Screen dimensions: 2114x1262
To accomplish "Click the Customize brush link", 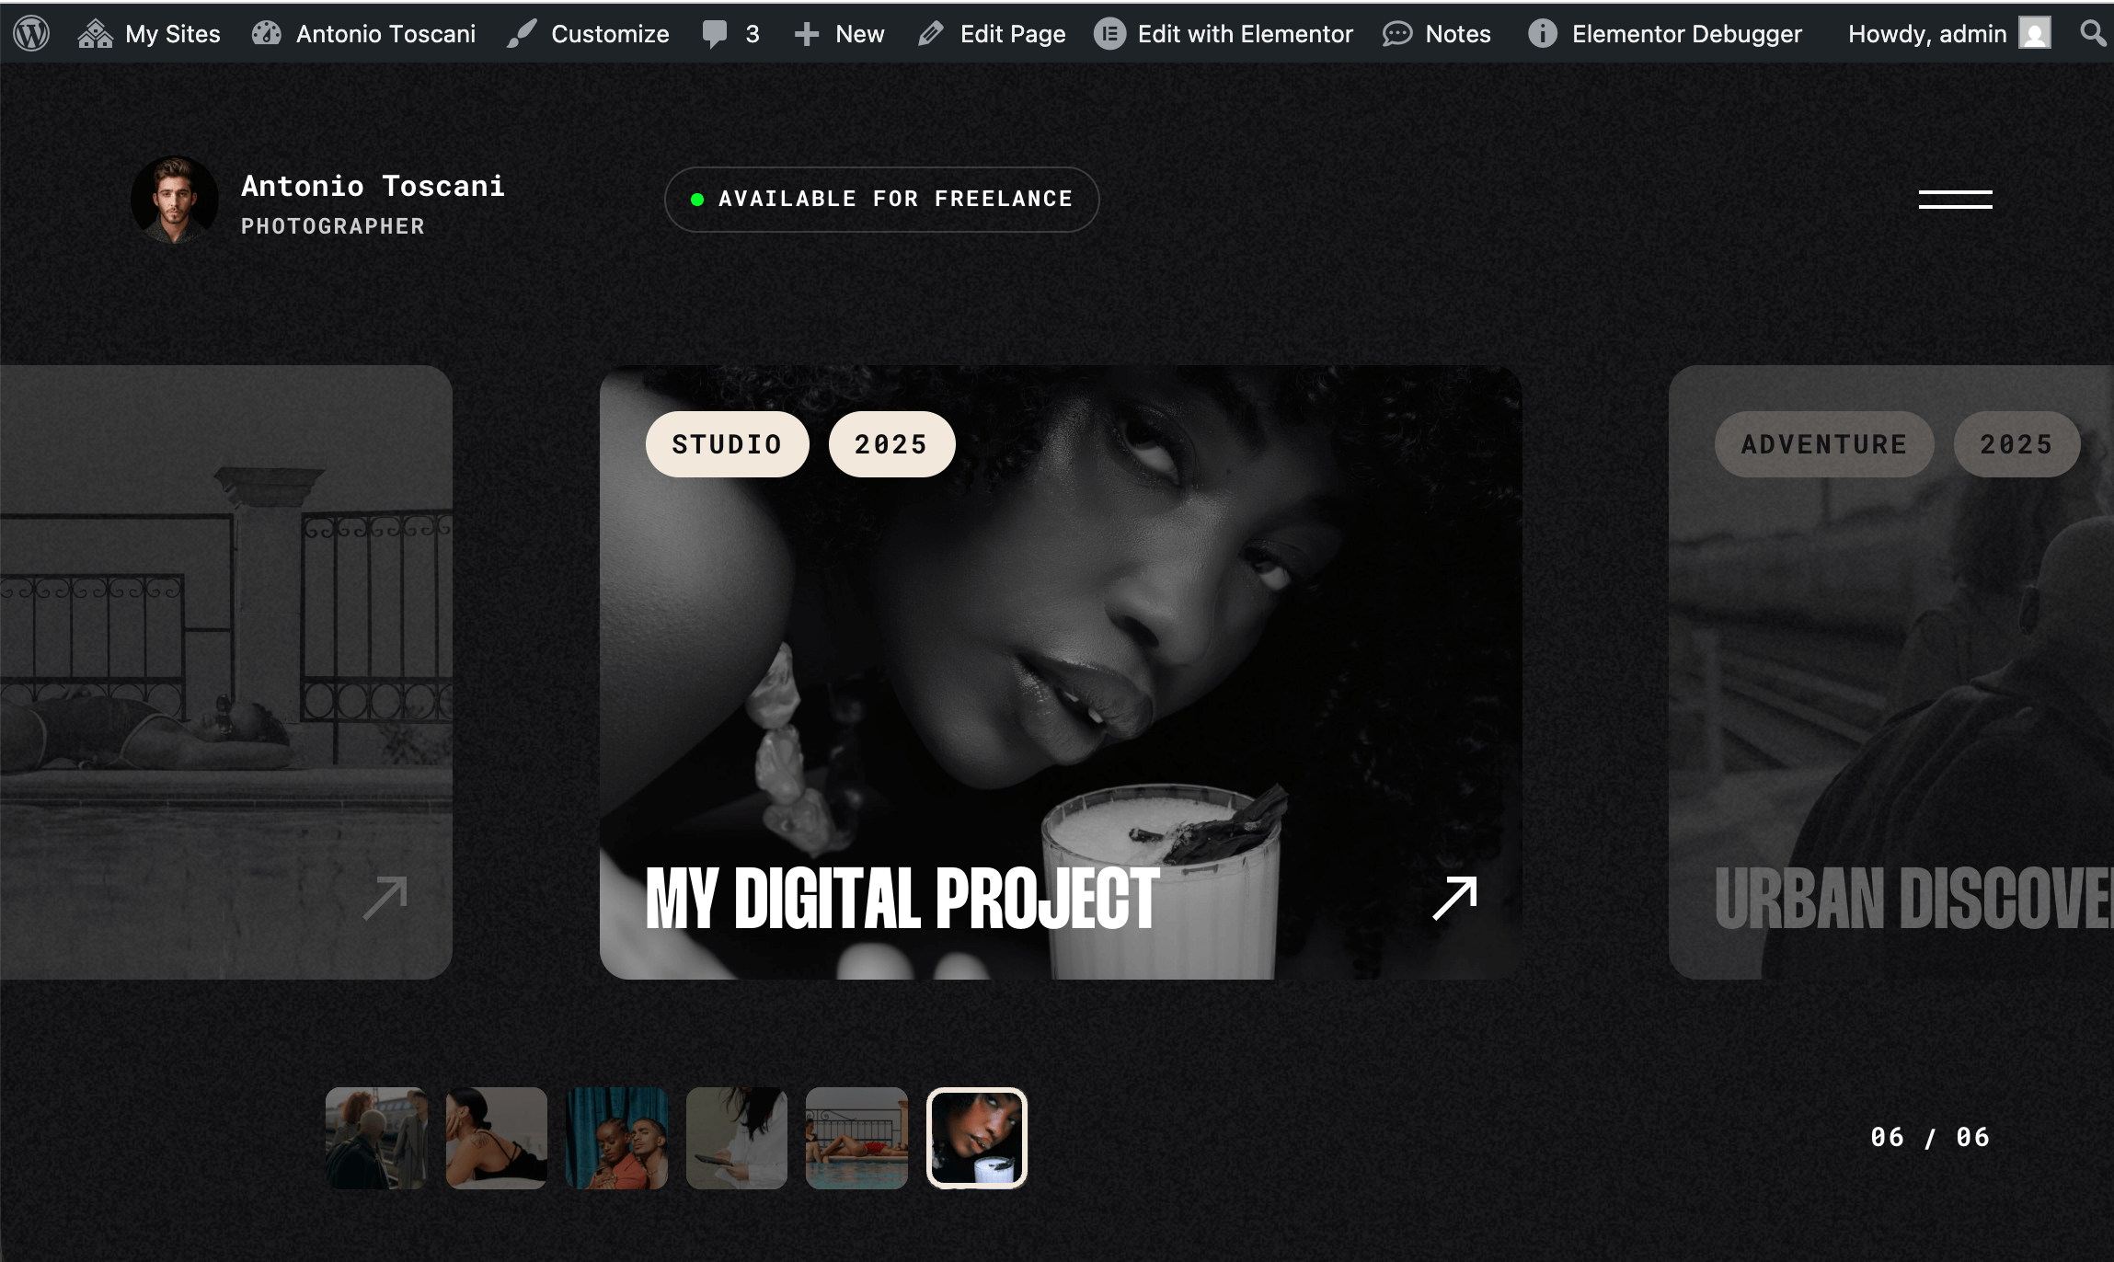I will pos(589,34).
